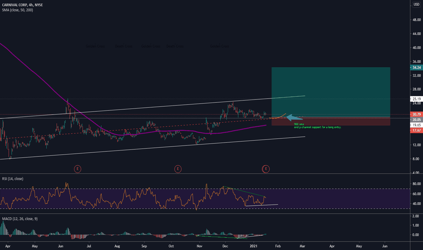Viewport: 423px width, 250px height.
Task: Click the 48.00 price axis label
Action: coord(417,20)
